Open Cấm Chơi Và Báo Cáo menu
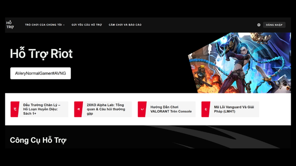The image size is (296, 166). [x=125, y=25]
